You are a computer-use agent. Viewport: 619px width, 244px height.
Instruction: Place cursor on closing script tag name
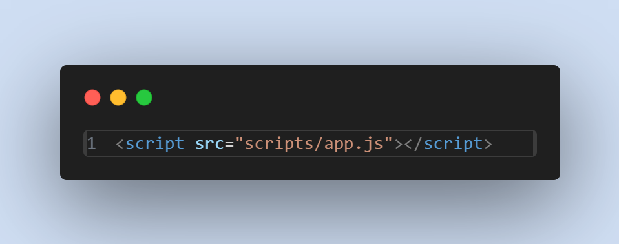tap(453, 144)
